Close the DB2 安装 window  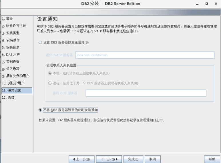click(x=216, y=4)
